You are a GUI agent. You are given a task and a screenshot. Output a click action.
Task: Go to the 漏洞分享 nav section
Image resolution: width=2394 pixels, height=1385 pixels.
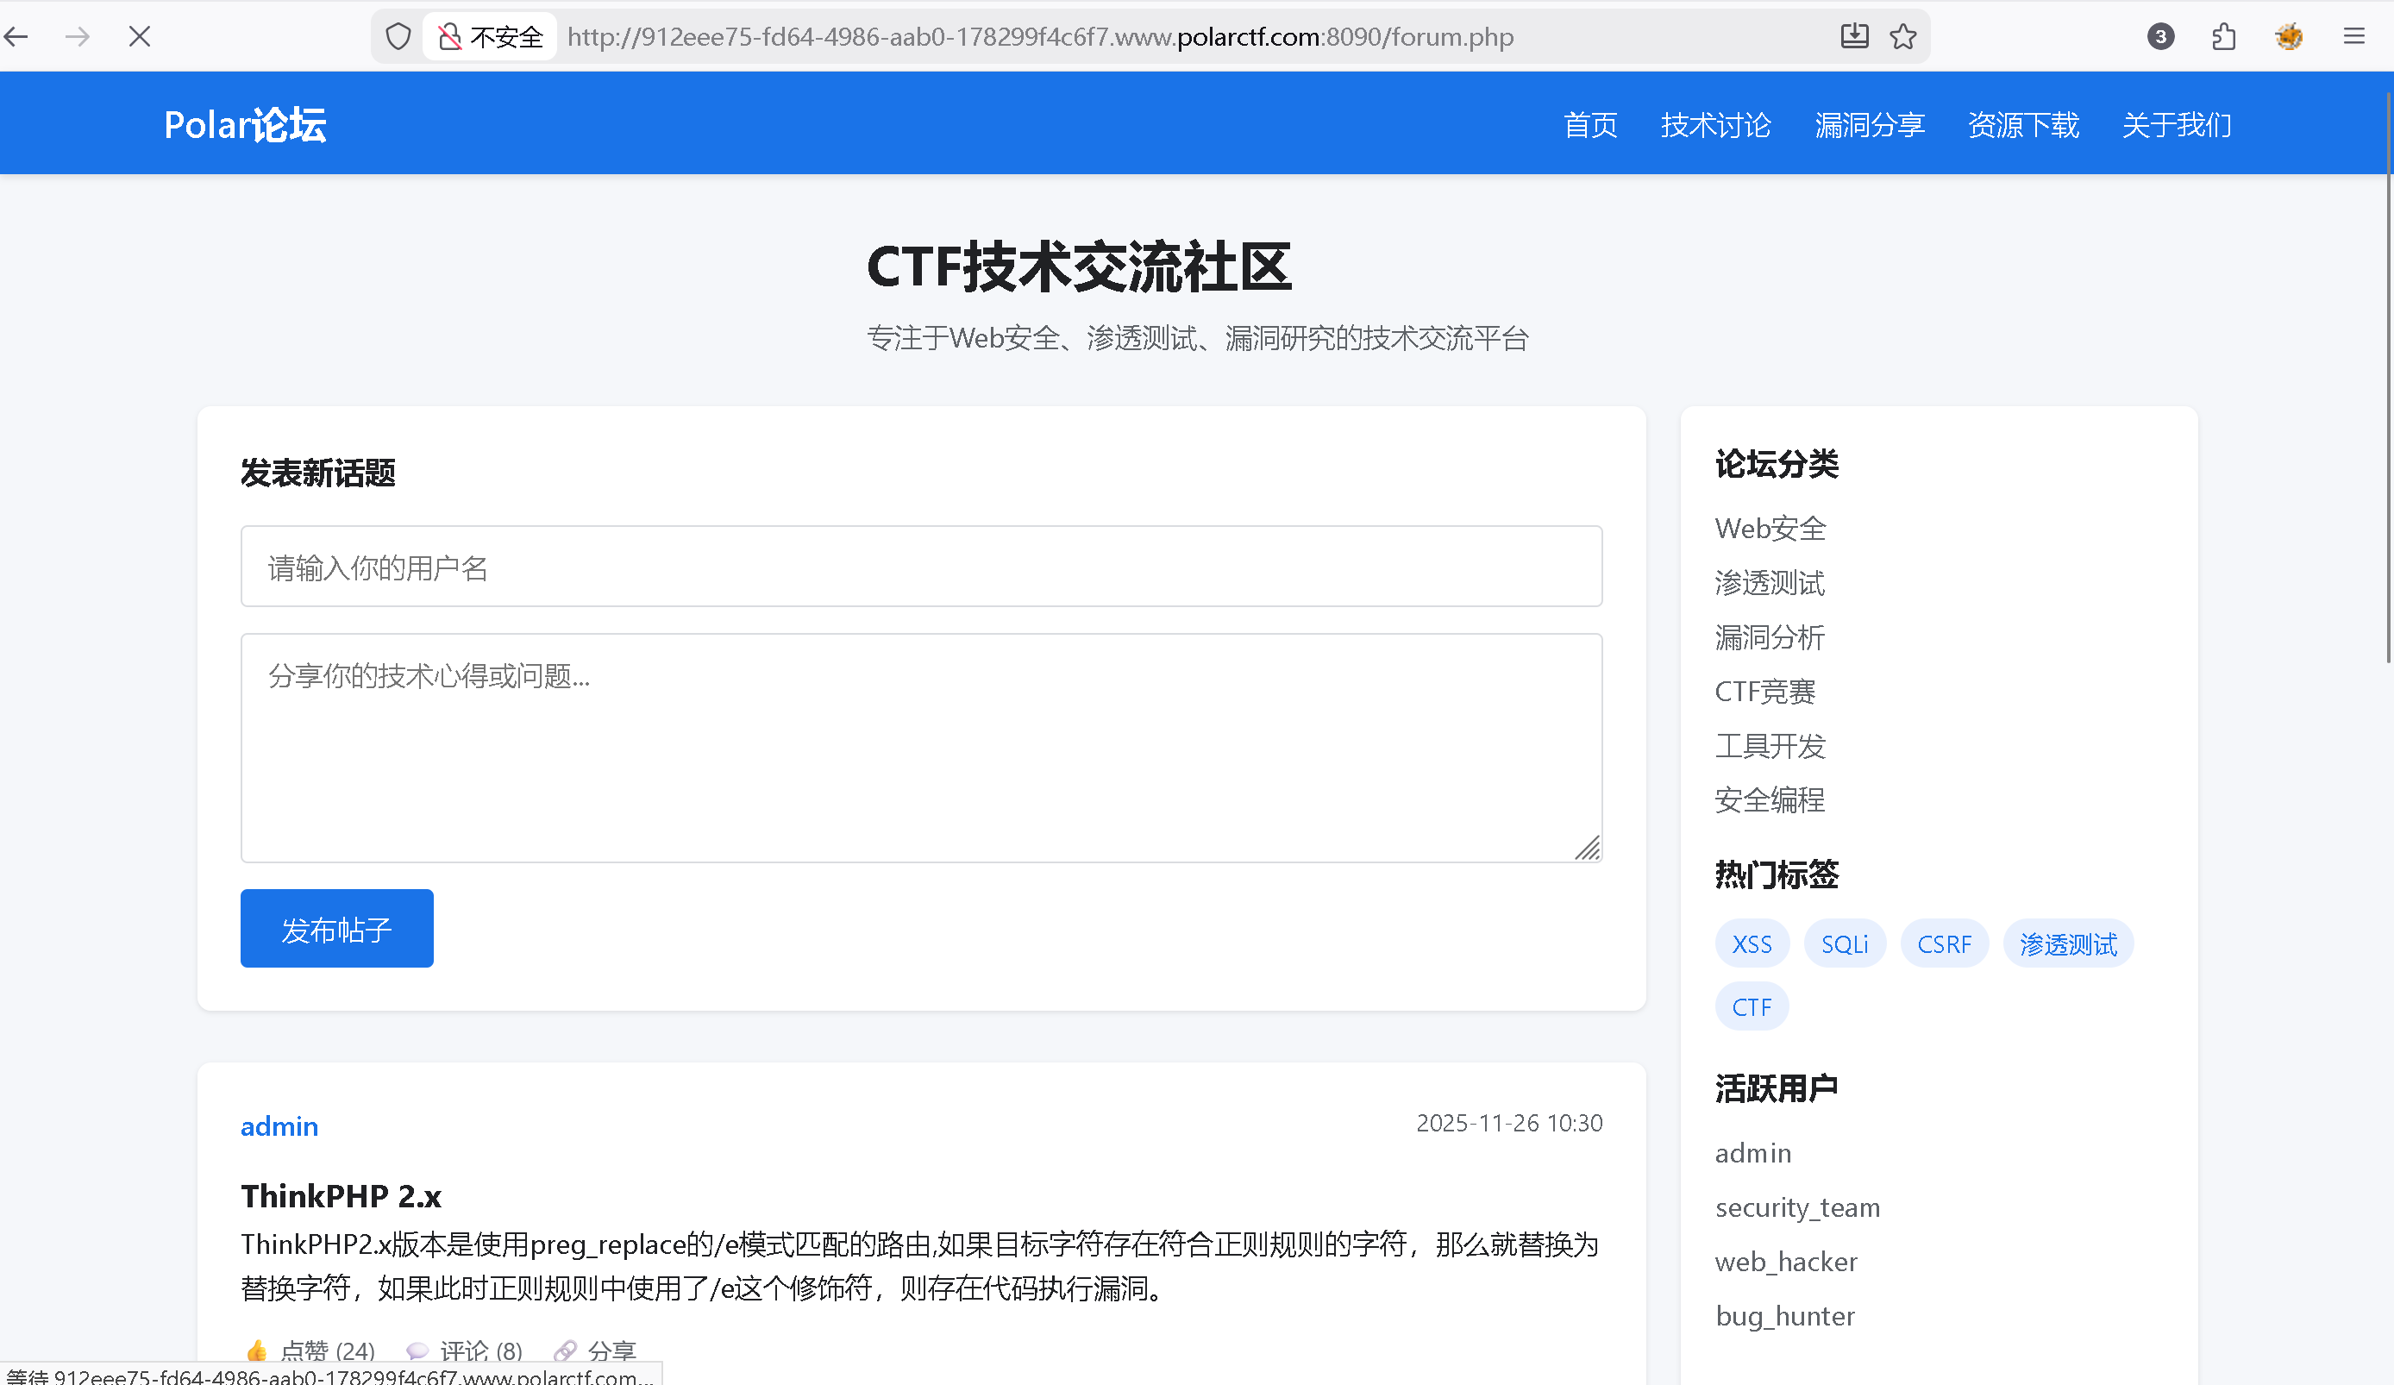[x=1869, y=124]
